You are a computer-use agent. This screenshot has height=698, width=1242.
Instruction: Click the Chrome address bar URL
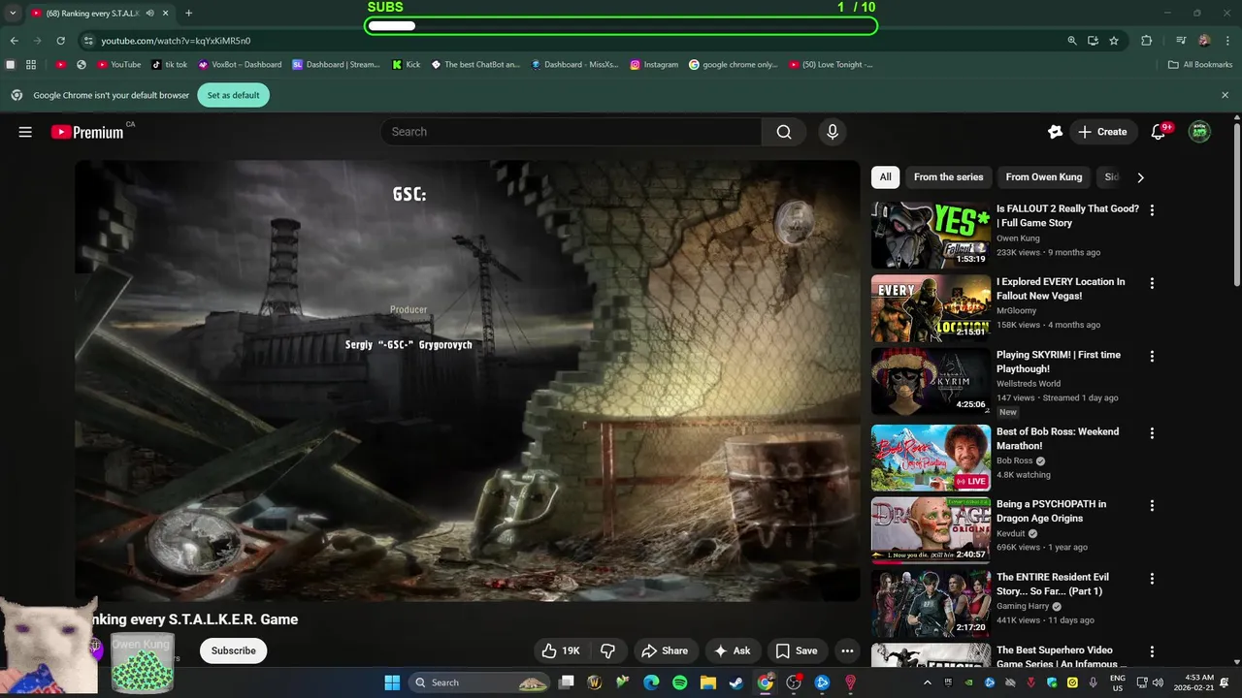(x=176, y=41)
